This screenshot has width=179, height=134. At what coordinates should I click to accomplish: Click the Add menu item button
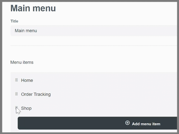pyautogui.click(x=97, y=123)
